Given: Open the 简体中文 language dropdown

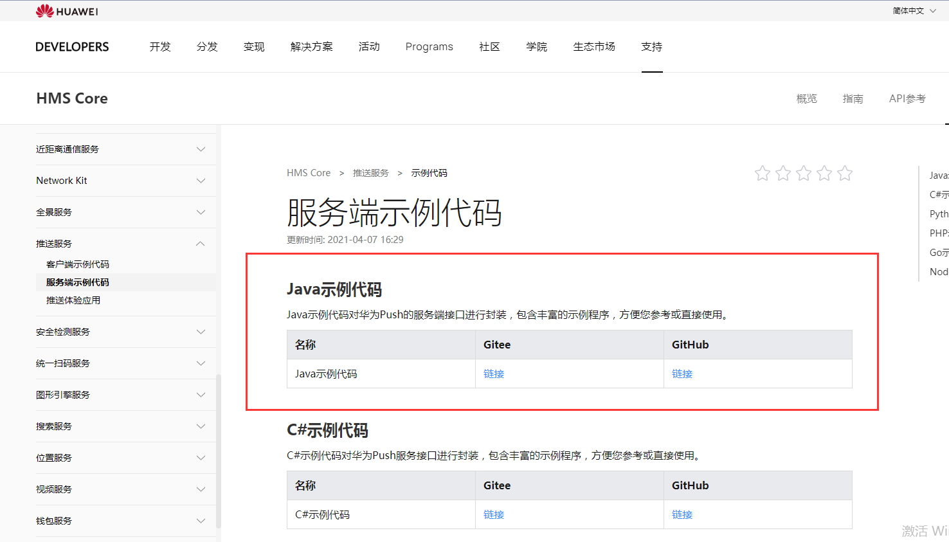Looking at the screenshot, I should point(914,11).
